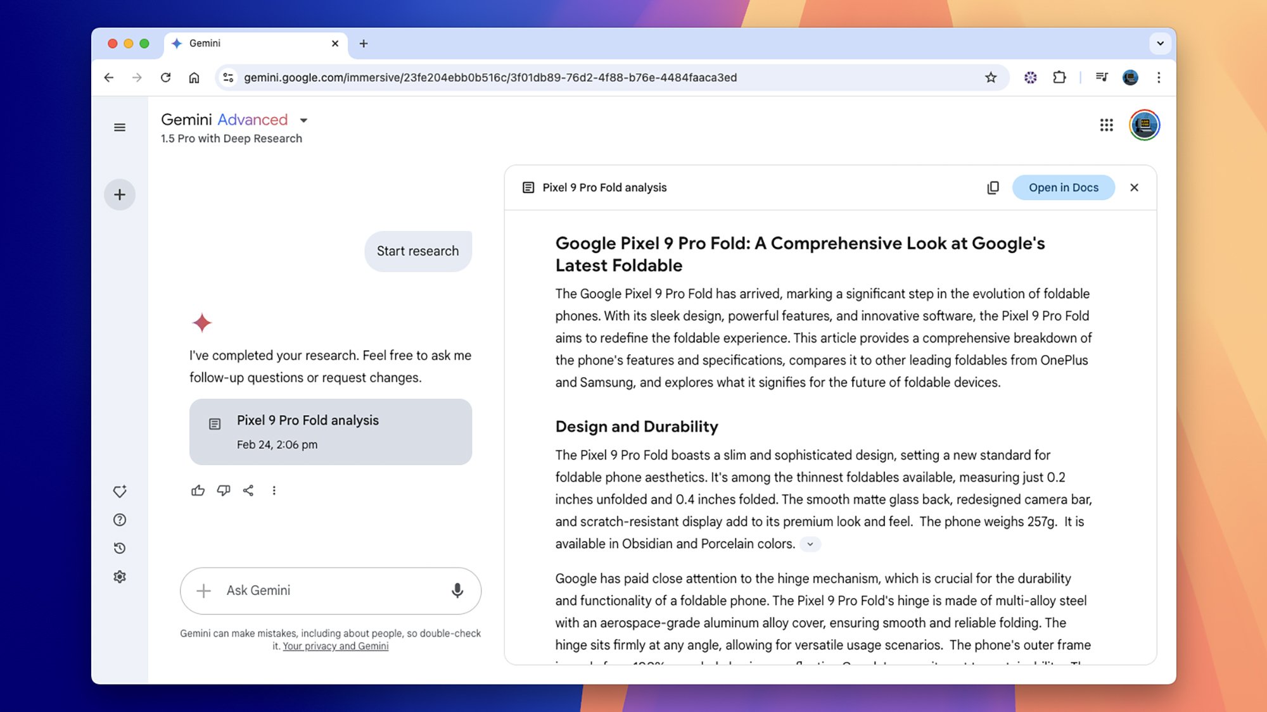The width and height of the screenshot is (1267, 712).
Task: Click 1.5 Pro with Deep Research label
Action: 231,139
